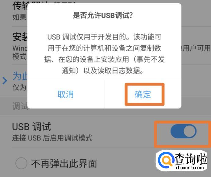Tap the 如果 description text at top
Screen dimensions: 211x177
(x=19, y=17)
